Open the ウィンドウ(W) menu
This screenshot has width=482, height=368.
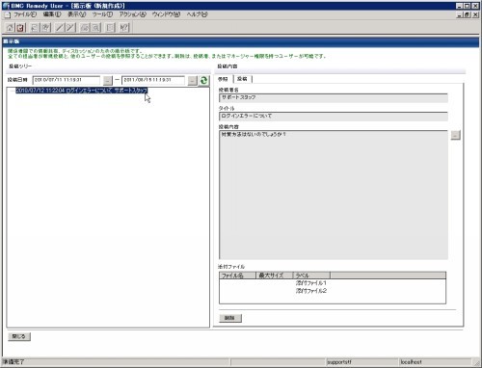pos(166,14)
